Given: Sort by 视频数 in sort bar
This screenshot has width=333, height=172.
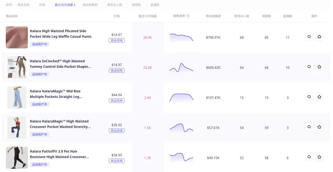Looking at the screenshot, I should (136, 5).
